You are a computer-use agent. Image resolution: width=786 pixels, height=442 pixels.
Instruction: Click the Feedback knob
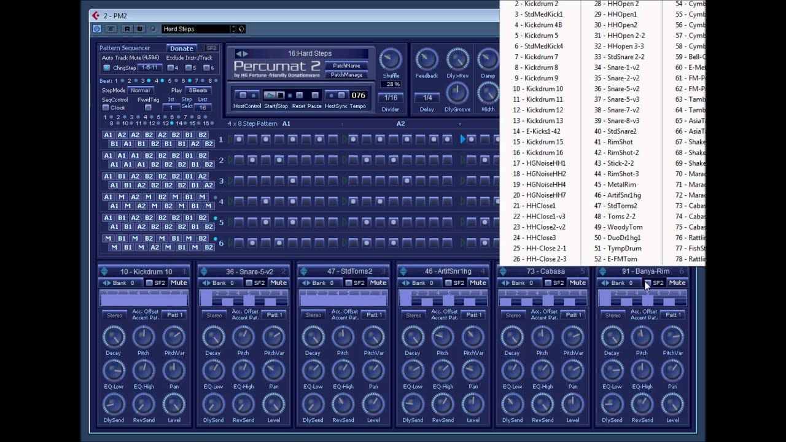(426, 60)
